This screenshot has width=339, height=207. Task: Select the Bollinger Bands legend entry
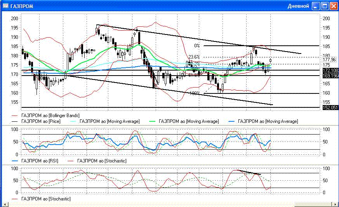click(45, 116)
